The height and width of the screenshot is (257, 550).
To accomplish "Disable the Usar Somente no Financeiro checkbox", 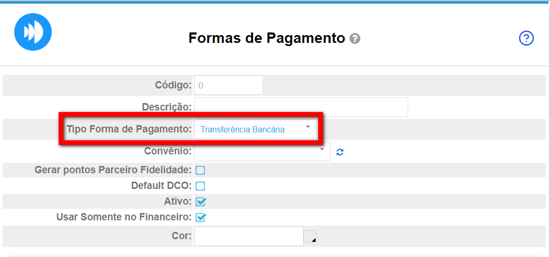I will click(200, 217).
